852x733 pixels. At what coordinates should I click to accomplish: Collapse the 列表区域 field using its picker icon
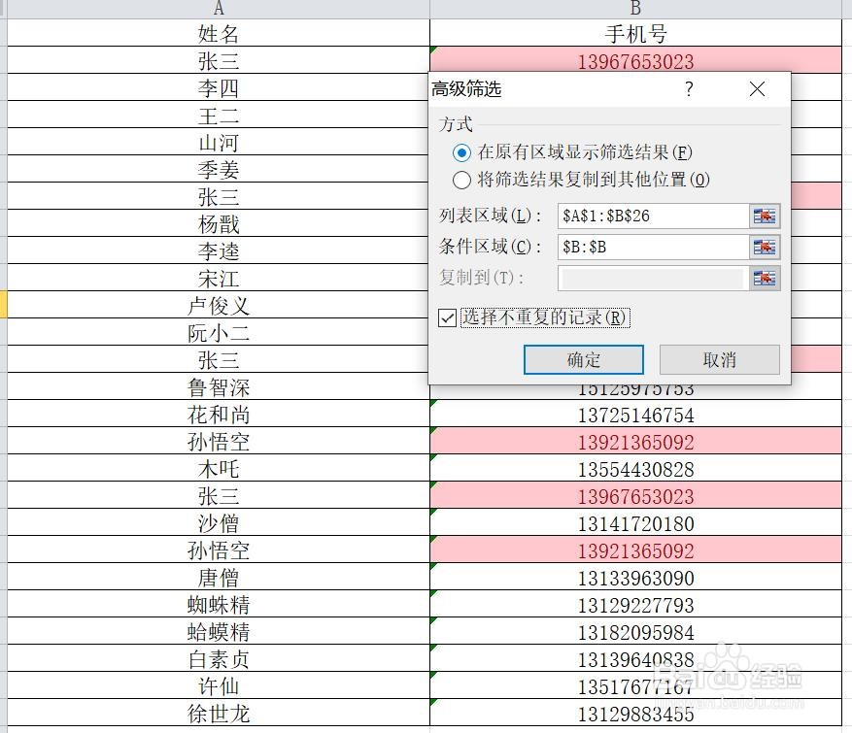pyautogui.click(x=765, y=216)
